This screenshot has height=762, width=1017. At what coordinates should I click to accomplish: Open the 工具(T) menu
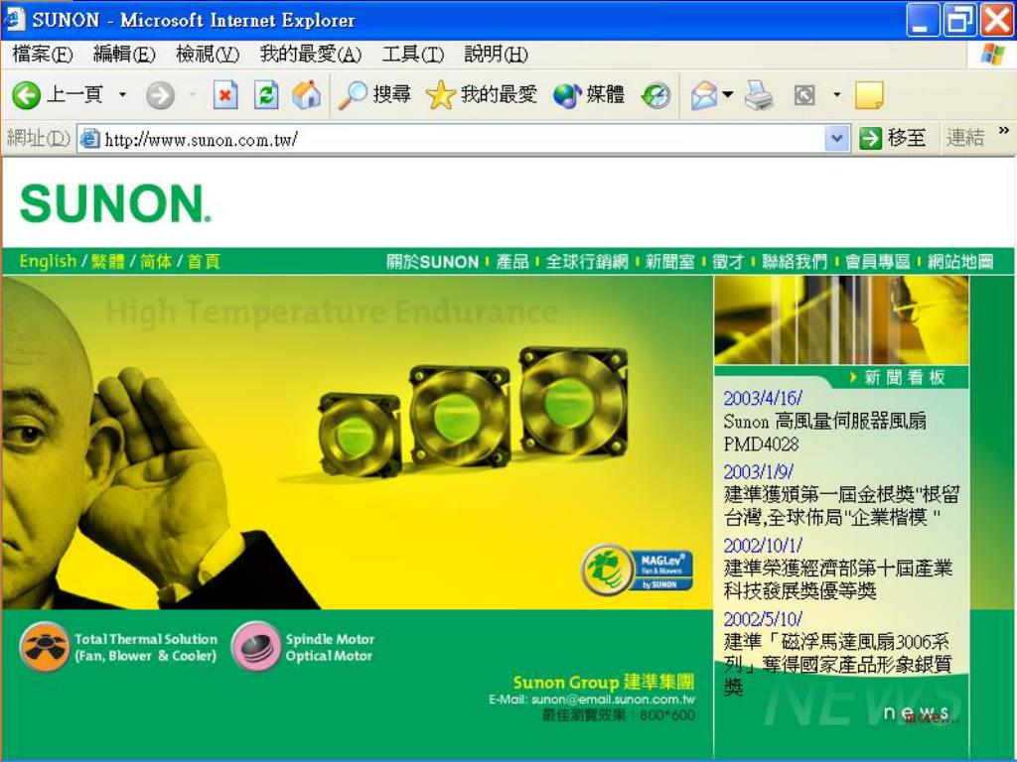(412, 55)
